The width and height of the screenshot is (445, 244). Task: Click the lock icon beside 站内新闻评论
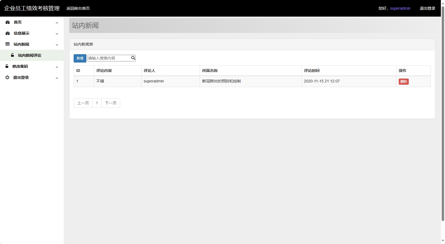[12, 55]
